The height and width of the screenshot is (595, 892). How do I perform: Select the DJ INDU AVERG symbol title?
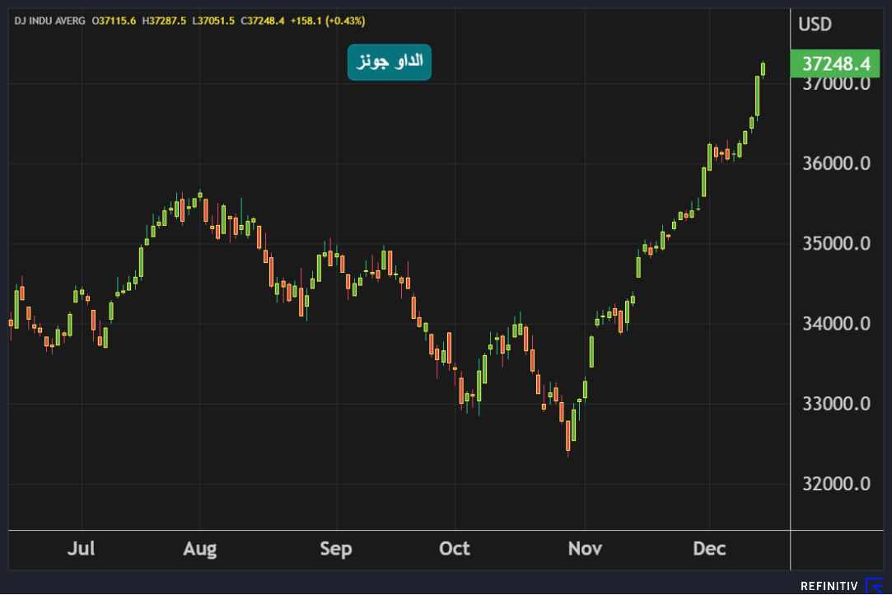[x=49, y=20]
